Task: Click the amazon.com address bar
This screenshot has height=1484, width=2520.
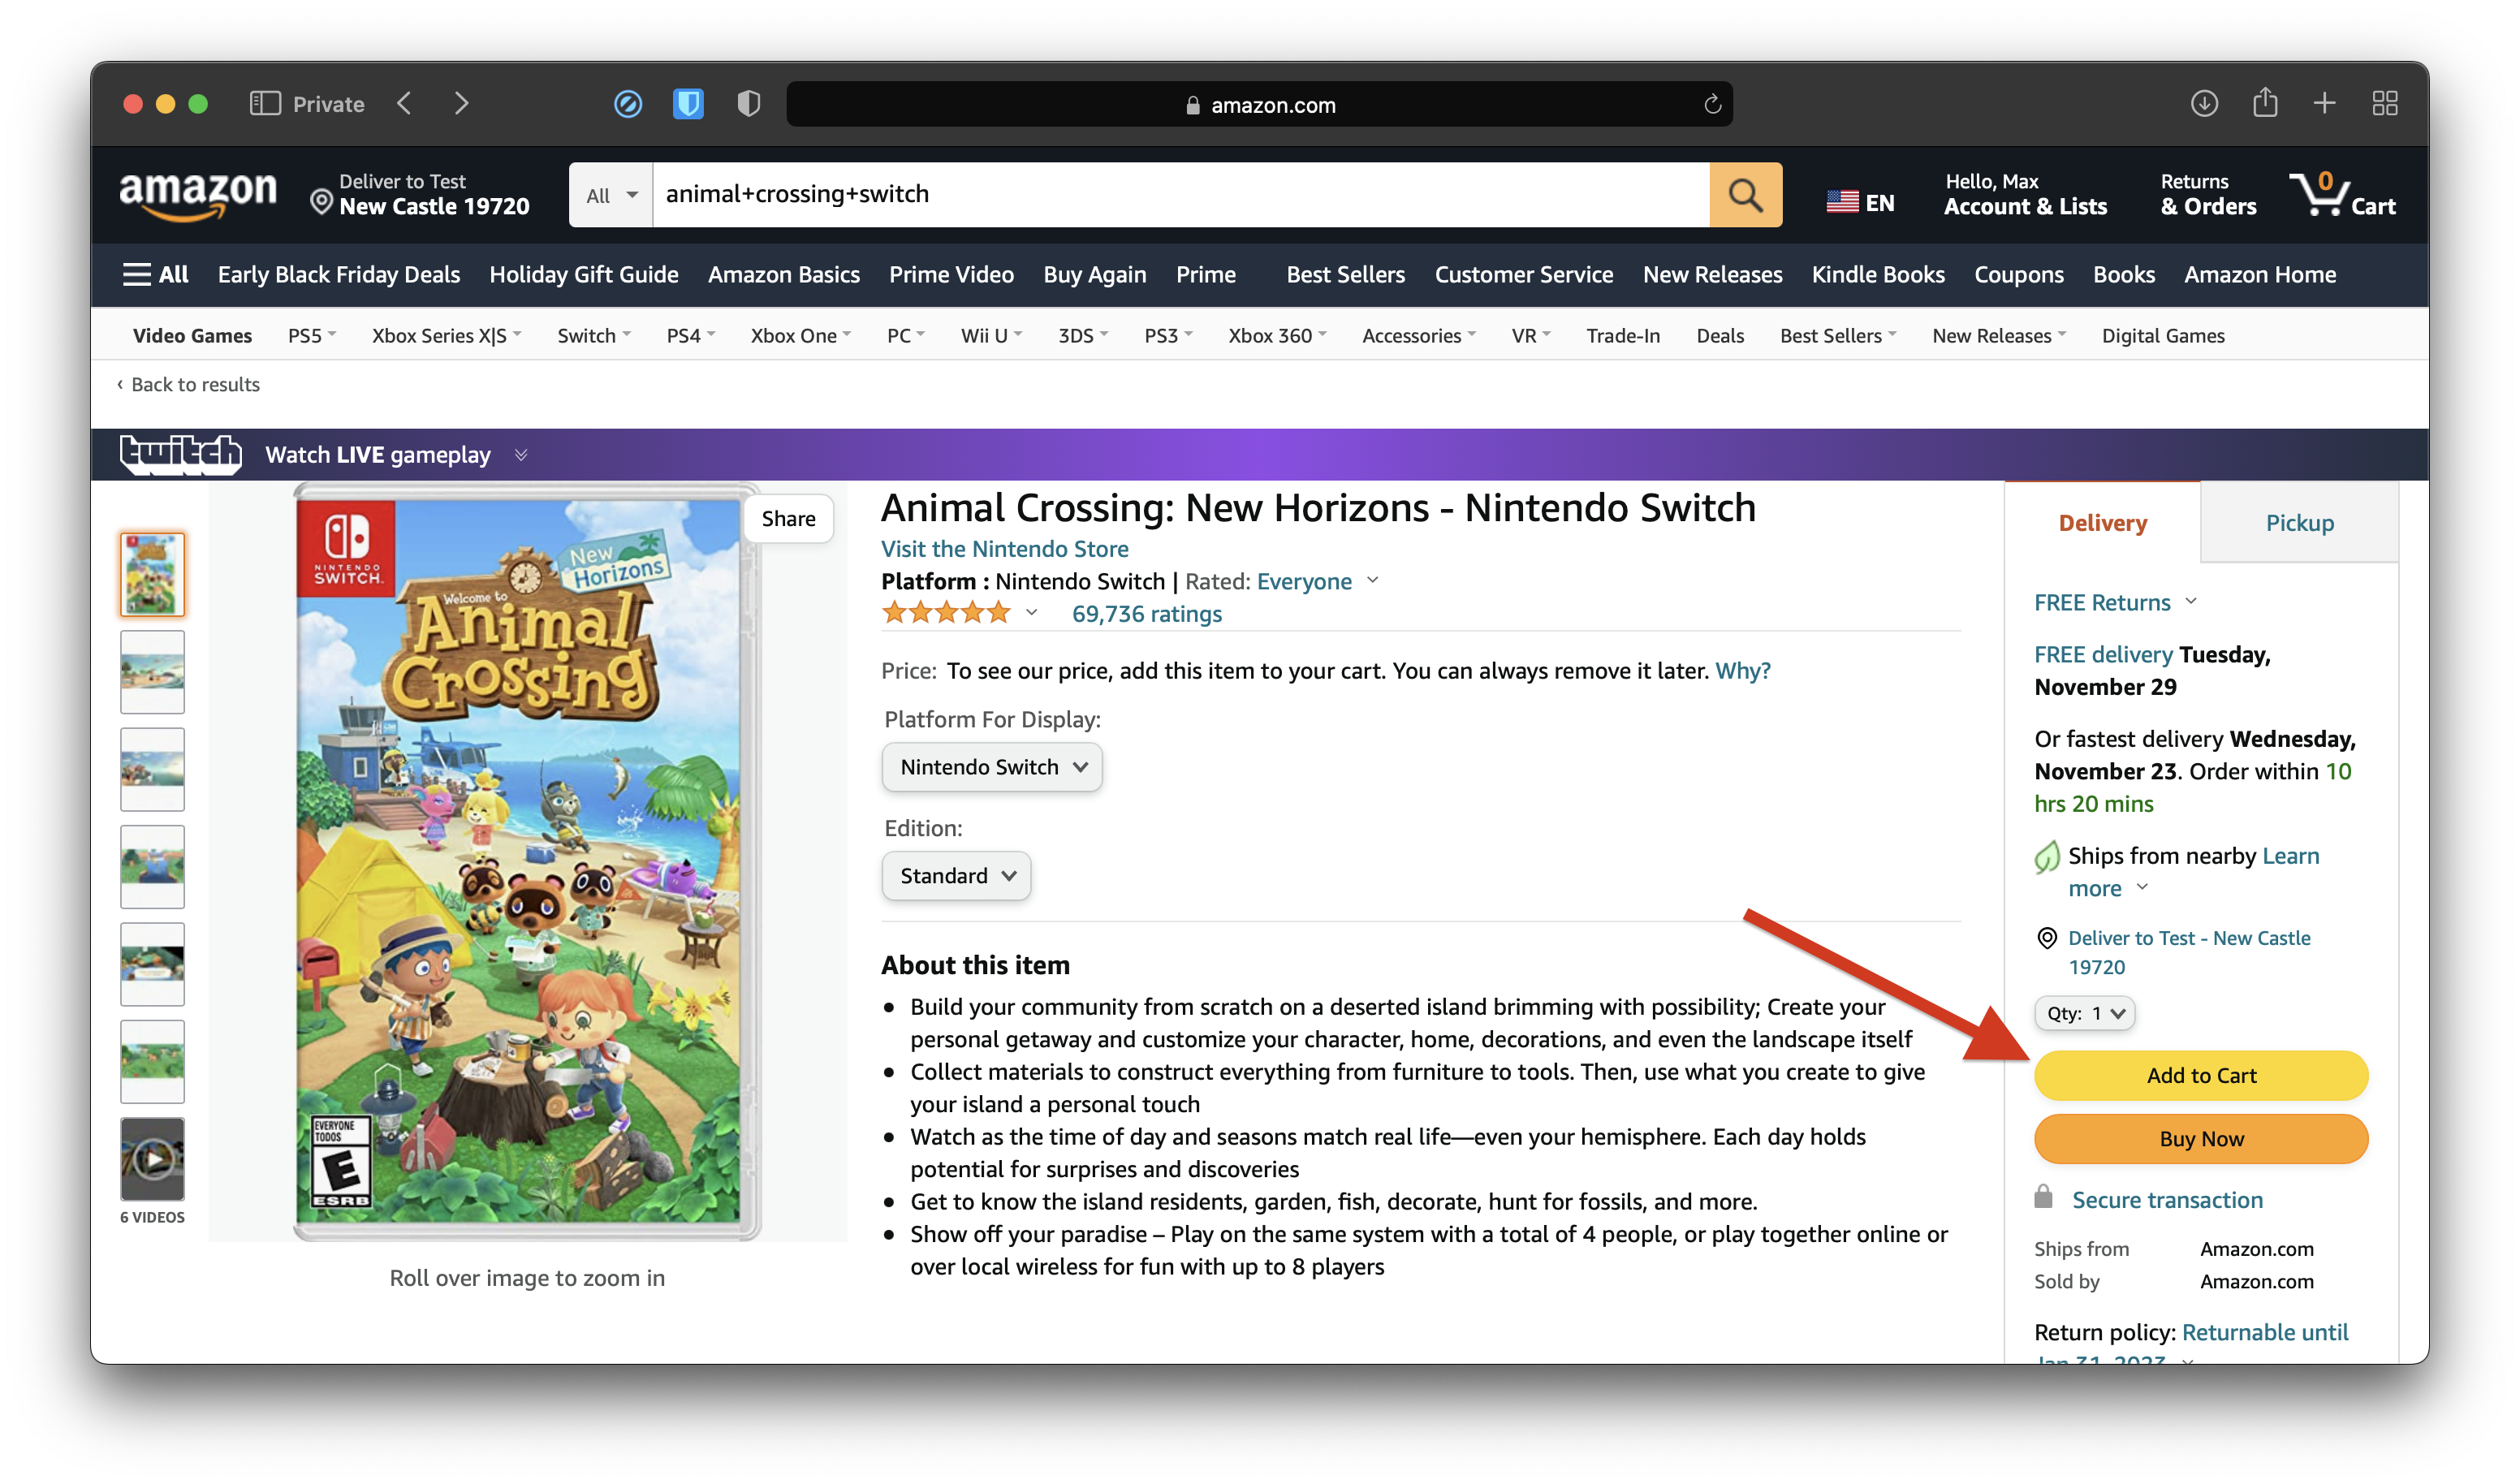Action: pyautogui.click(x=1259, y=104)
